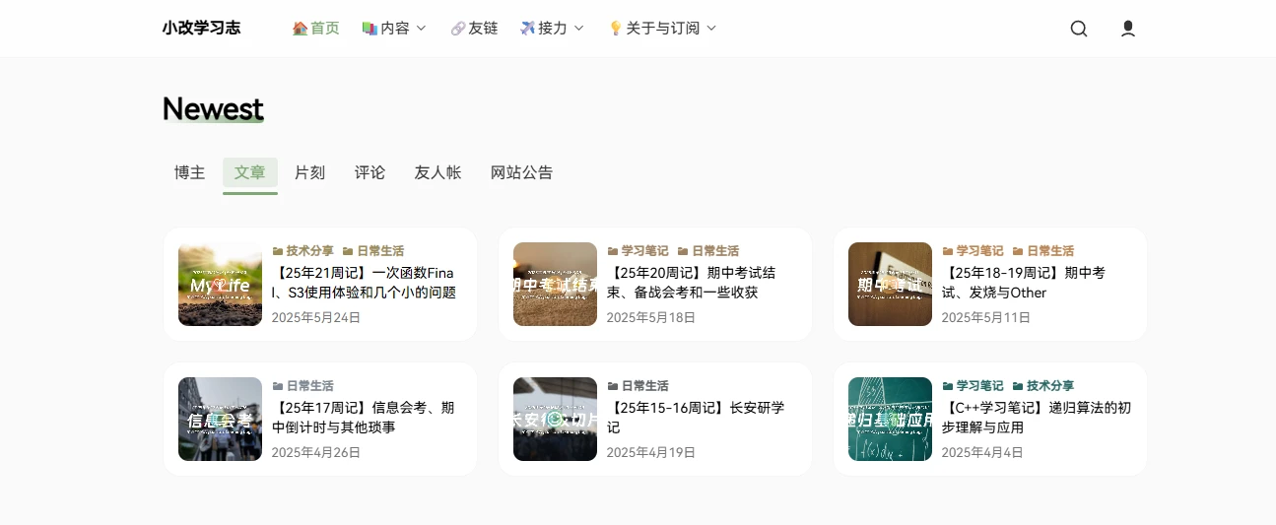Viewport: 1276px width, 525px height.
Task: Click folder icon before 日常生活 on 25年18-19周记 card
Action: [x=1018, y=251]
